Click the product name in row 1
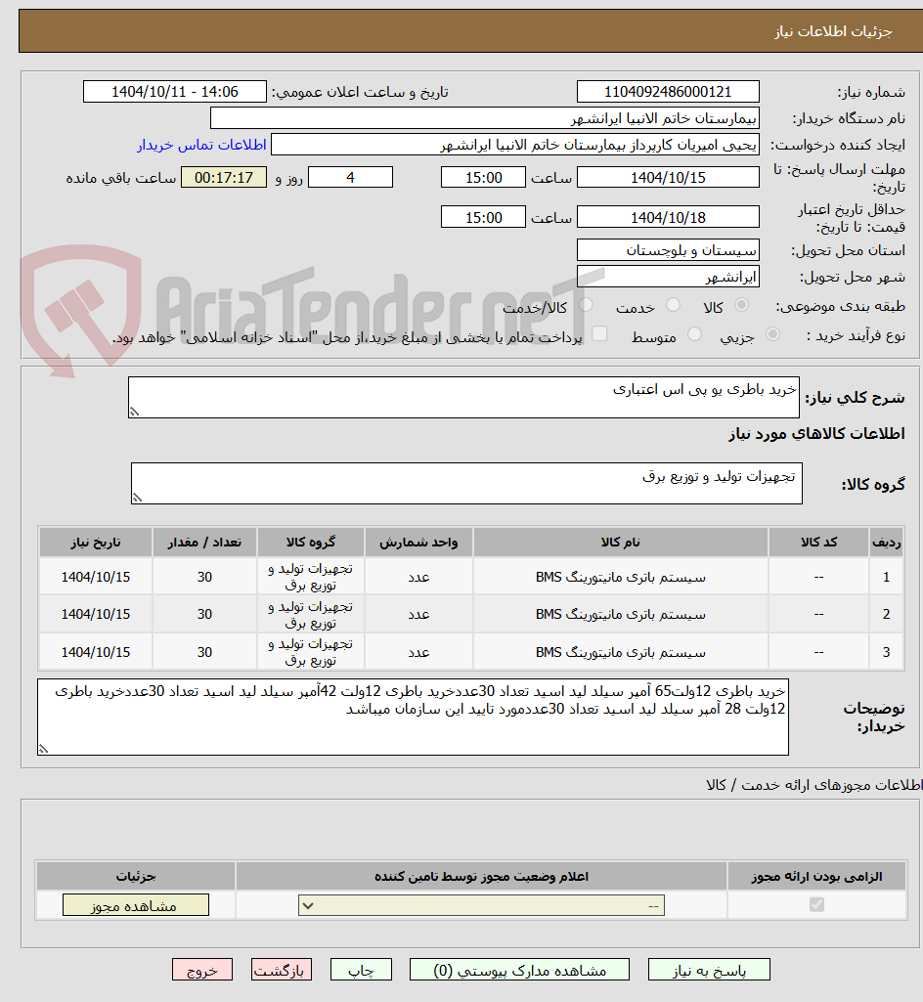This screenshot has height=1002, width=923. point(620,577)
